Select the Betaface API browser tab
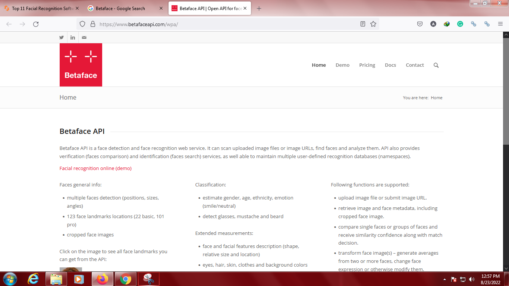Viewport: 509px width, 286px height. tap(210, 8)
